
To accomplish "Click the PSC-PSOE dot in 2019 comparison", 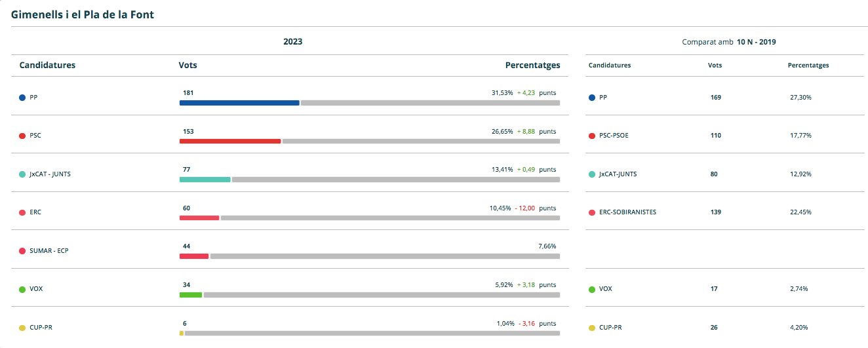I will pos(592,136).
